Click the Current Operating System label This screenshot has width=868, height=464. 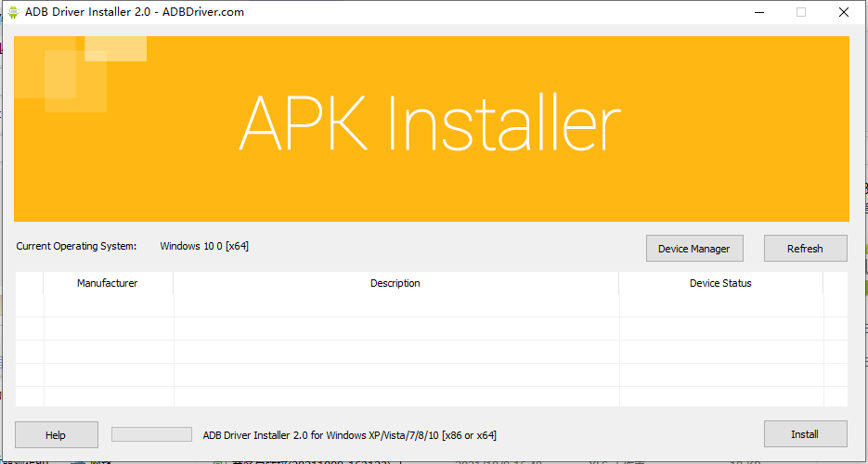76,246
